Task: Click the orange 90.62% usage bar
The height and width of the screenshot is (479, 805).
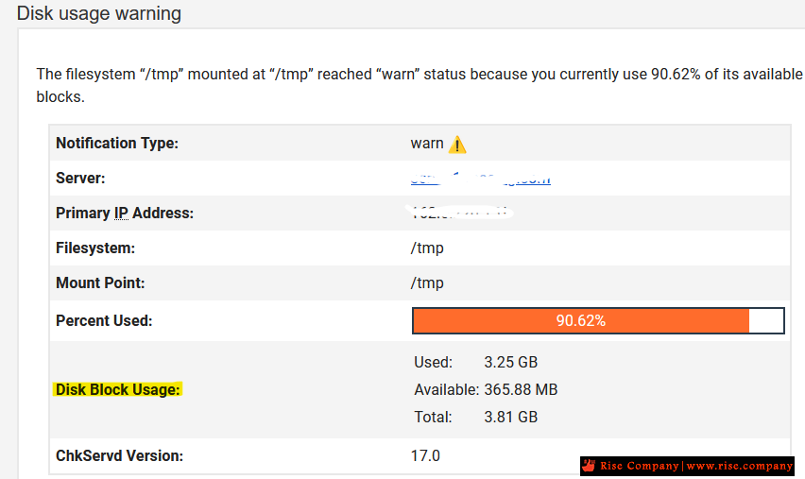Action: tap(581, 321)
